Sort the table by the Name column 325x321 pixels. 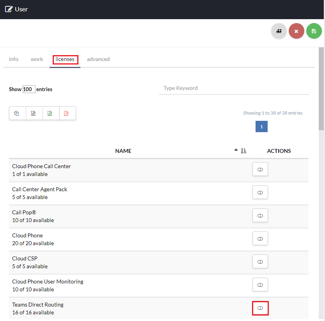coord(123,151)
